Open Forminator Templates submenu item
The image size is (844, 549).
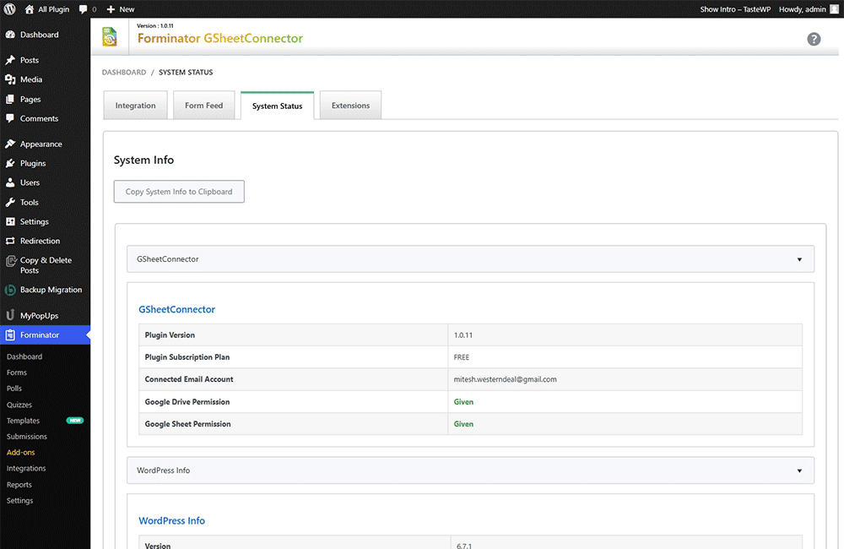tap(23, 421)
